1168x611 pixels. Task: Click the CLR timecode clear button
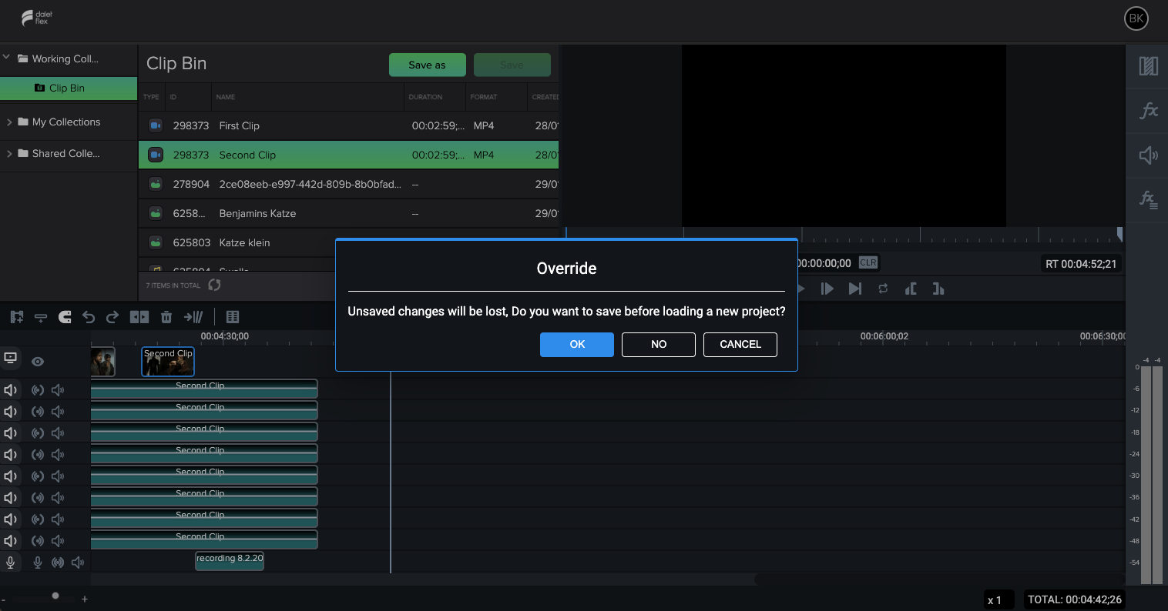point(868,262)
